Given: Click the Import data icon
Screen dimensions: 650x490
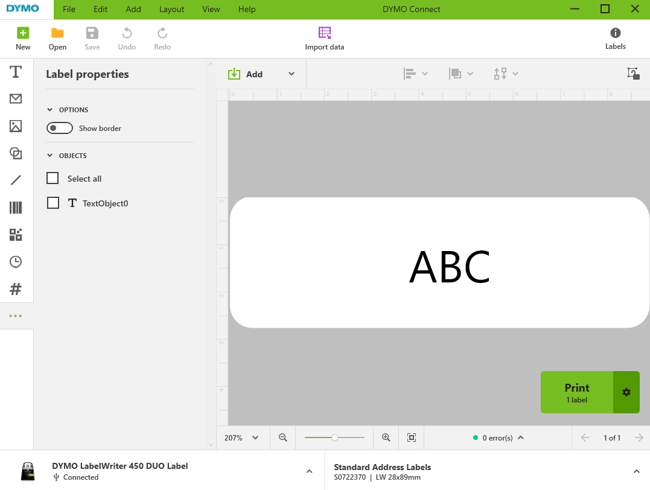Looking at the screenshot, I should coord(325,33).
